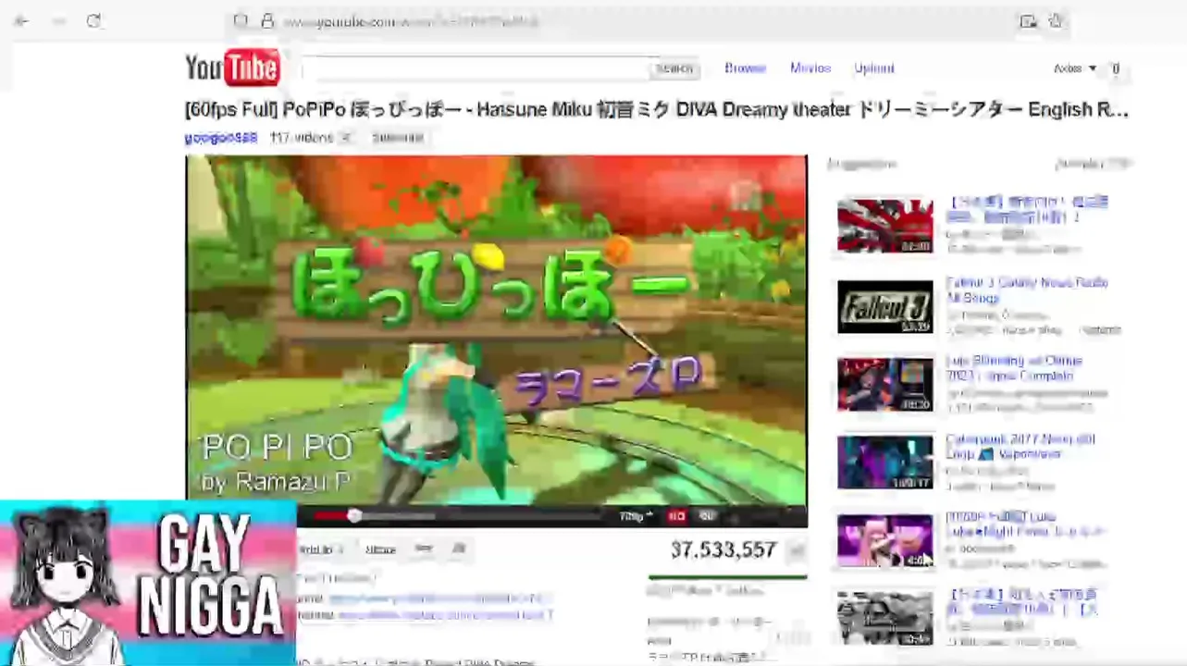1187x666 pixels.
Task: Click the lock icon in the address bar
Action: tap(267, 20)
